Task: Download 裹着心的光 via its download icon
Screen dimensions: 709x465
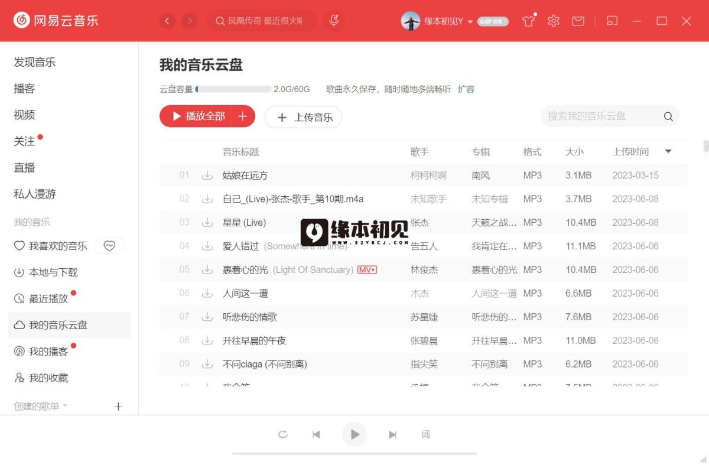Action: pos(207,270)
